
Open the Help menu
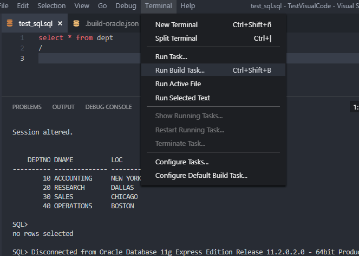(x=188, y=6)
